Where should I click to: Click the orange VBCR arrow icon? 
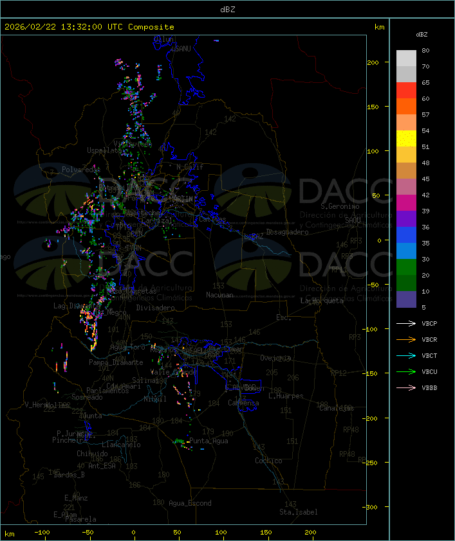point(406,339)
